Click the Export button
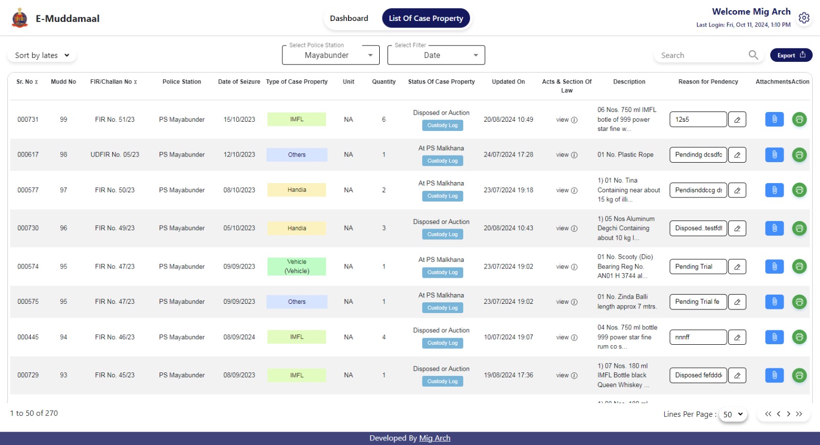The height and width of the screenshot is (445, 820). coord(791,55)
